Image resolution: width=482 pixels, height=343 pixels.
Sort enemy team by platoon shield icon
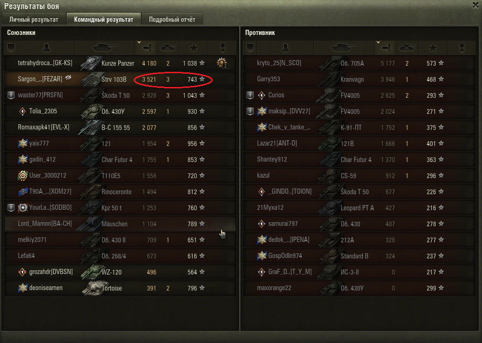250,48
